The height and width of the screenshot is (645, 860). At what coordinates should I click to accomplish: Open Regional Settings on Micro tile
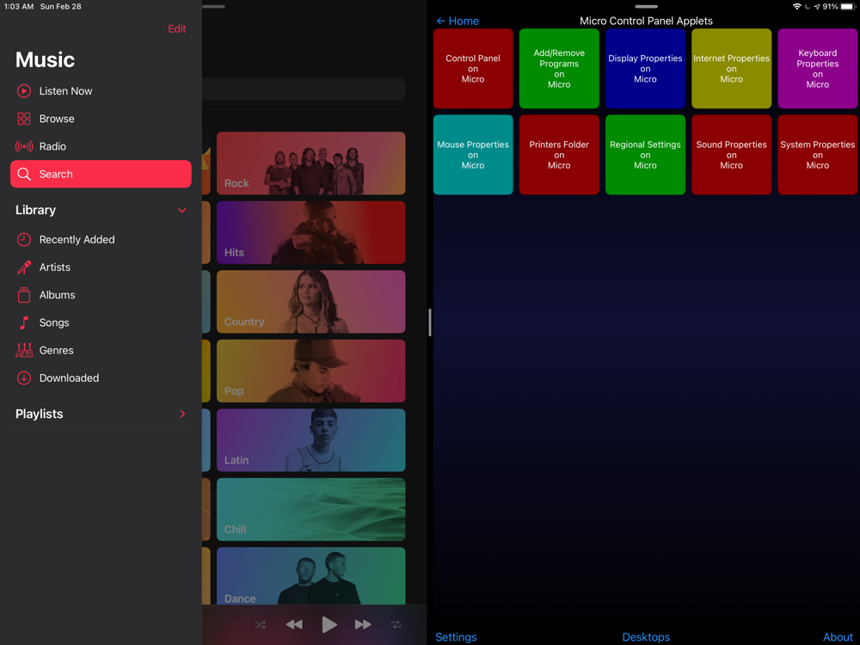(645, 155)
